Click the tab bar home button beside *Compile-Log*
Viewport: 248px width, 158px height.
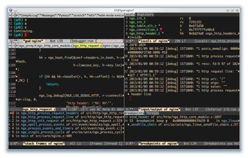(10, 15)
